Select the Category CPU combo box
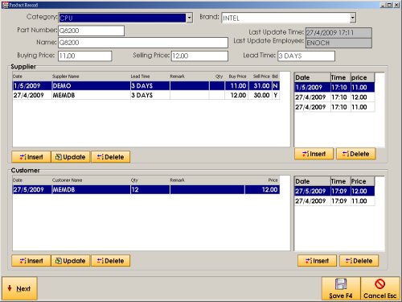The height and width of the screenshot is (302, 402). click(125, 18)
